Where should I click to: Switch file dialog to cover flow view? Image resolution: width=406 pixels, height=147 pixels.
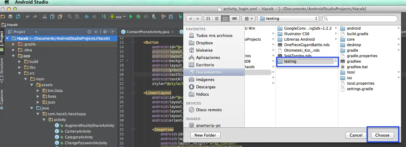tap(234, 19)
